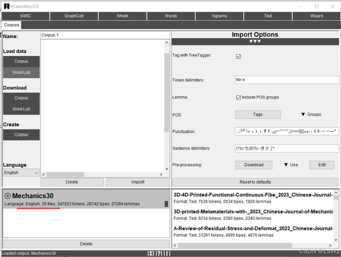The width and height of the screenshot is (341, 257).
Task: Select the 3D-printed-Metamaterials-with file entry
Action: [253, 215]
